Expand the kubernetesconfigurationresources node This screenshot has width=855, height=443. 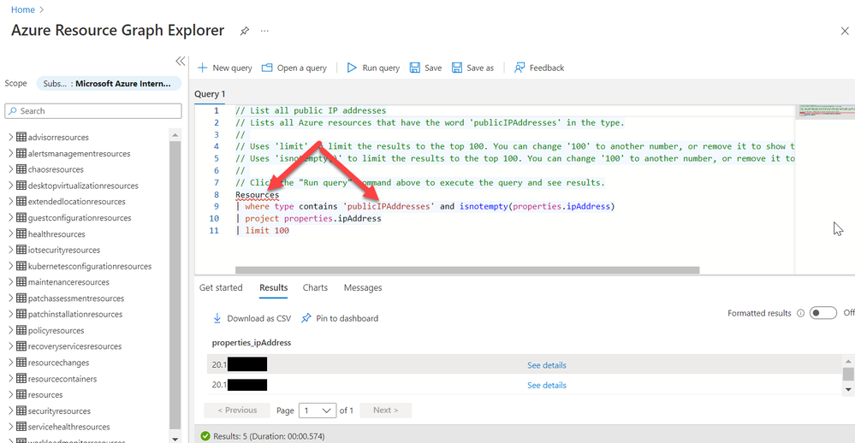(10, 266)
